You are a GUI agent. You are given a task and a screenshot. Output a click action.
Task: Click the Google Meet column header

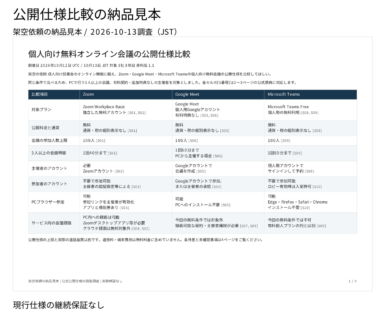click(x=218, y=94)
